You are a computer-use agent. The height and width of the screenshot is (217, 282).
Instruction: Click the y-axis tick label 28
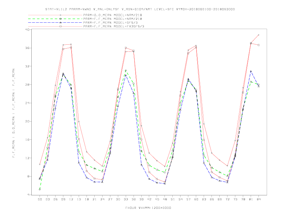click(27, 85)
